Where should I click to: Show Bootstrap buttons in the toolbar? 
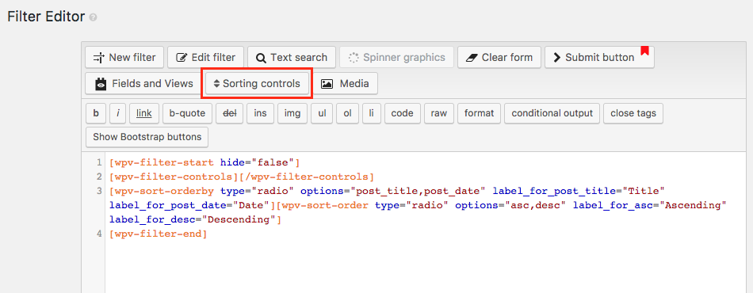pyautogui.click(x=147, y=137)
